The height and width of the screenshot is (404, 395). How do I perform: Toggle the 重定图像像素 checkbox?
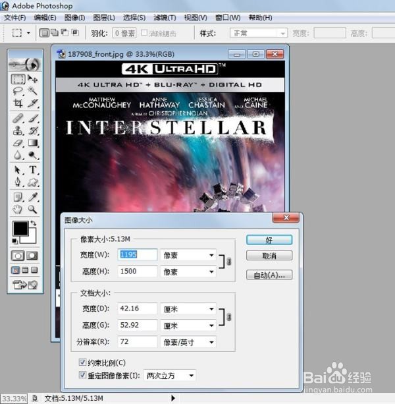(82, 375)
